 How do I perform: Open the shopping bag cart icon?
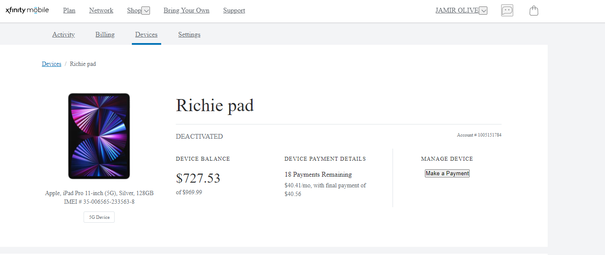point(534,10)
